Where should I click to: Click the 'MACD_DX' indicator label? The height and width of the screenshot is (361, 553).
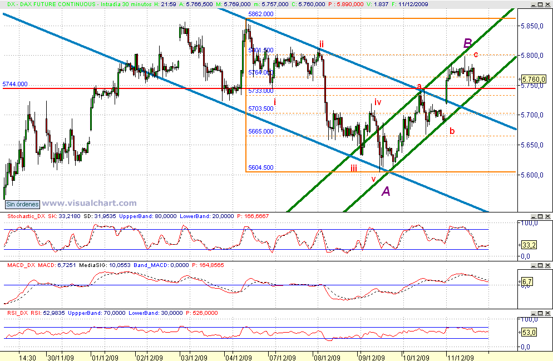[21, 265]
